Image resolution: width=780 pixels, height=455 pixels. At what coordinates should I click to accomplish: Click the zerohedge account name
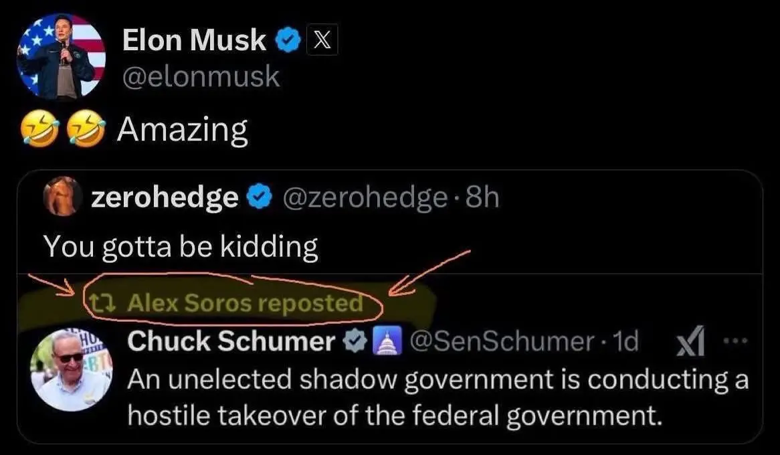pyautogui.click(x=164, y=197)
